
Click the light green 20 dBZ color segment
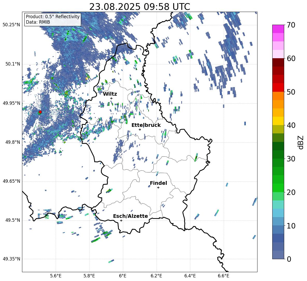[278, 196]
